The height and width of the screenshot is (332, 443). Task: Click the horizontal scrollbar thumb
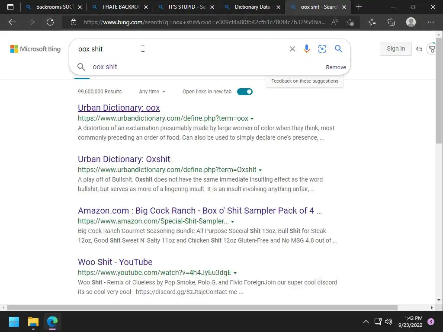point(202,307)
